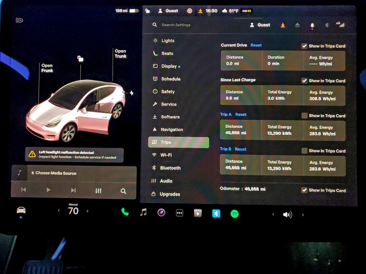Open notifications bell icon
This screenshot has height=274, width=366.
click(312, 25)
